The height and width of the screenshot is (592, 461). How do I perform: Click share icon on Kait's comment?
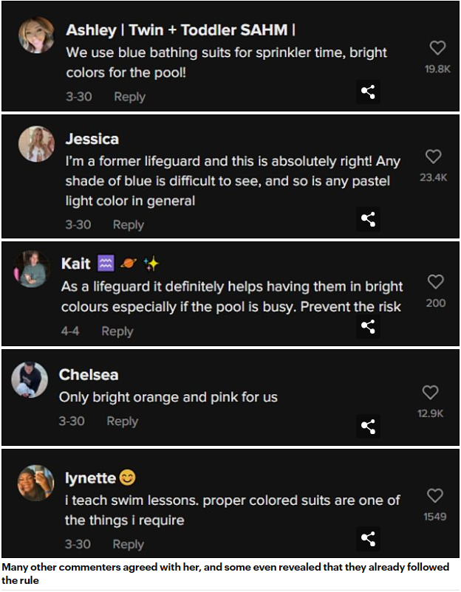coord(368,326)
